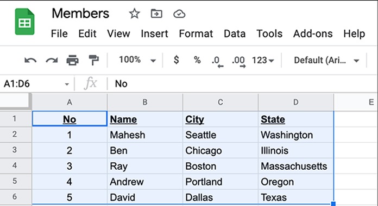Select the Ben cell
This screenshot has height=206, width=378.
[145, 150]
